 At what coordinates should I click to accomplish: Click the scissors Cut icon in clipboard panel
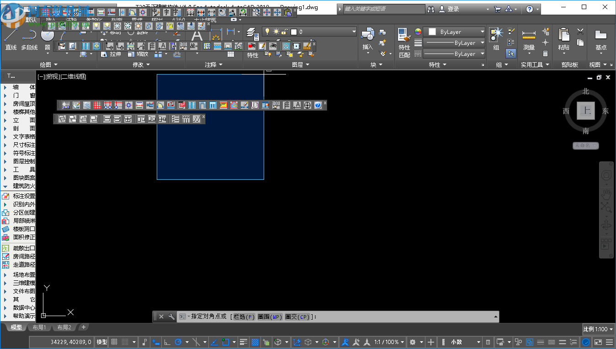tap(580, 32)
